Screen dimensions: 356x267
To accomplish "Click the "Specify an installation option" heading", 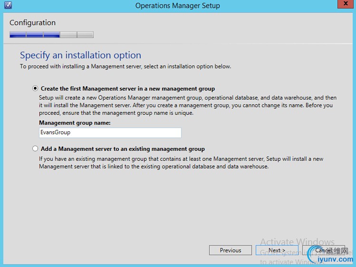I will pos(80,55).
